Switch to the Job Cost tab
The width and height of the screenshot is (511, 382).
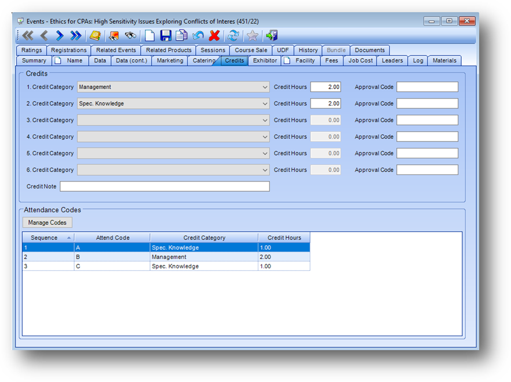tap(360, 61)
